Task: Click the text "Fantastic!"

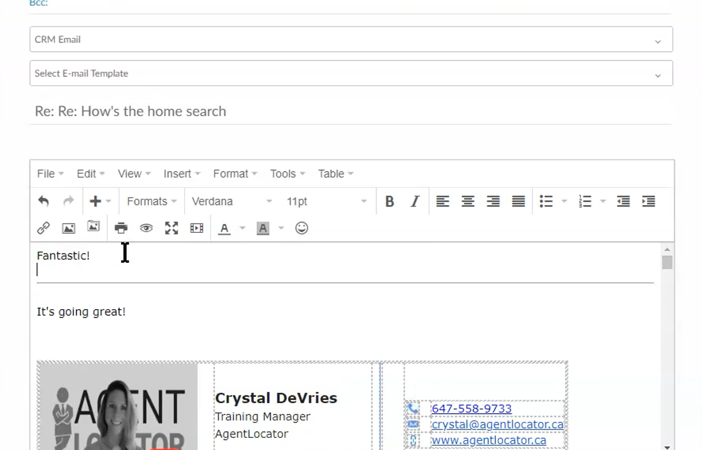Action: 63,255
